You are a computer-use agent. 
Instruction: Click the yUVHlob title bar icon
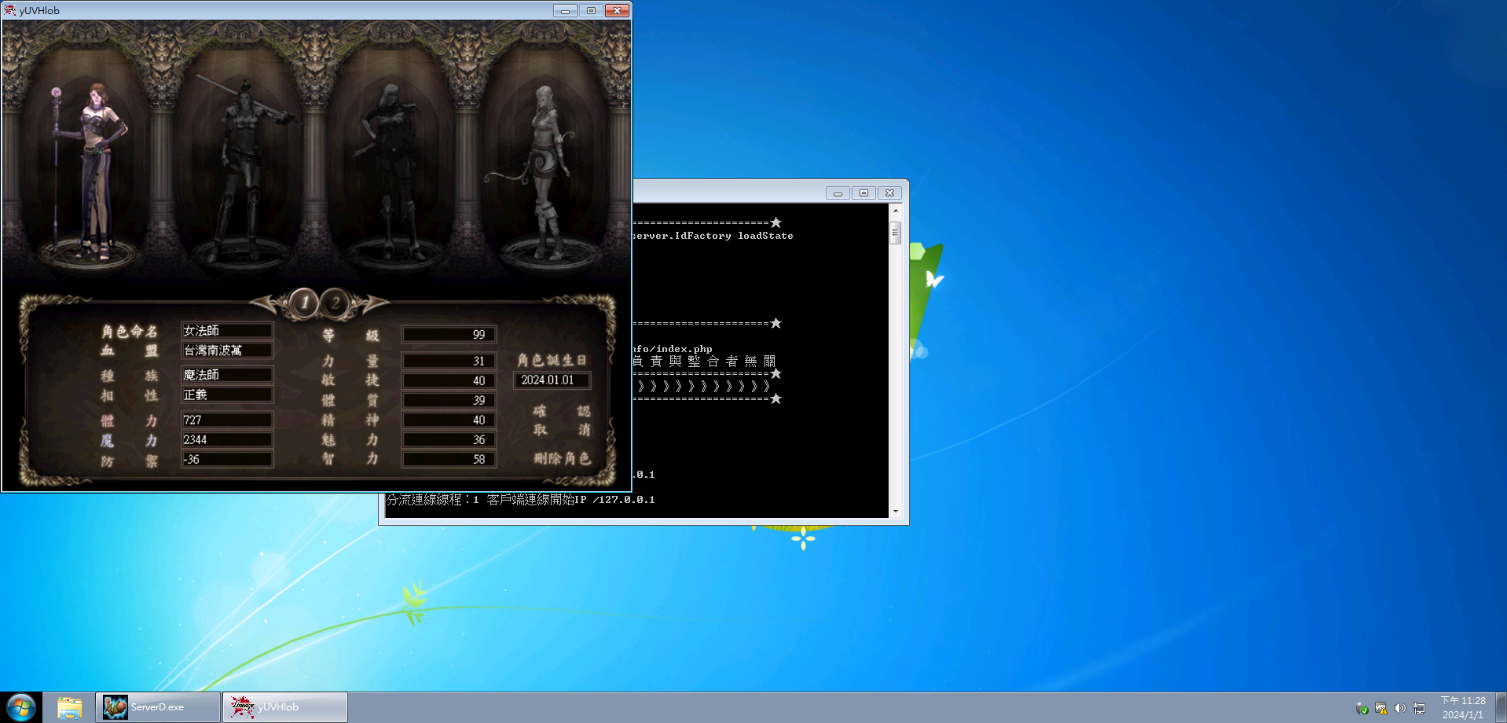point(10,10)
